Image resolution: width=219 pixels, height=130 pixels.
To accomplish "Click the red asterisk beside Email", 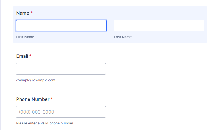I will click(30, 56).
